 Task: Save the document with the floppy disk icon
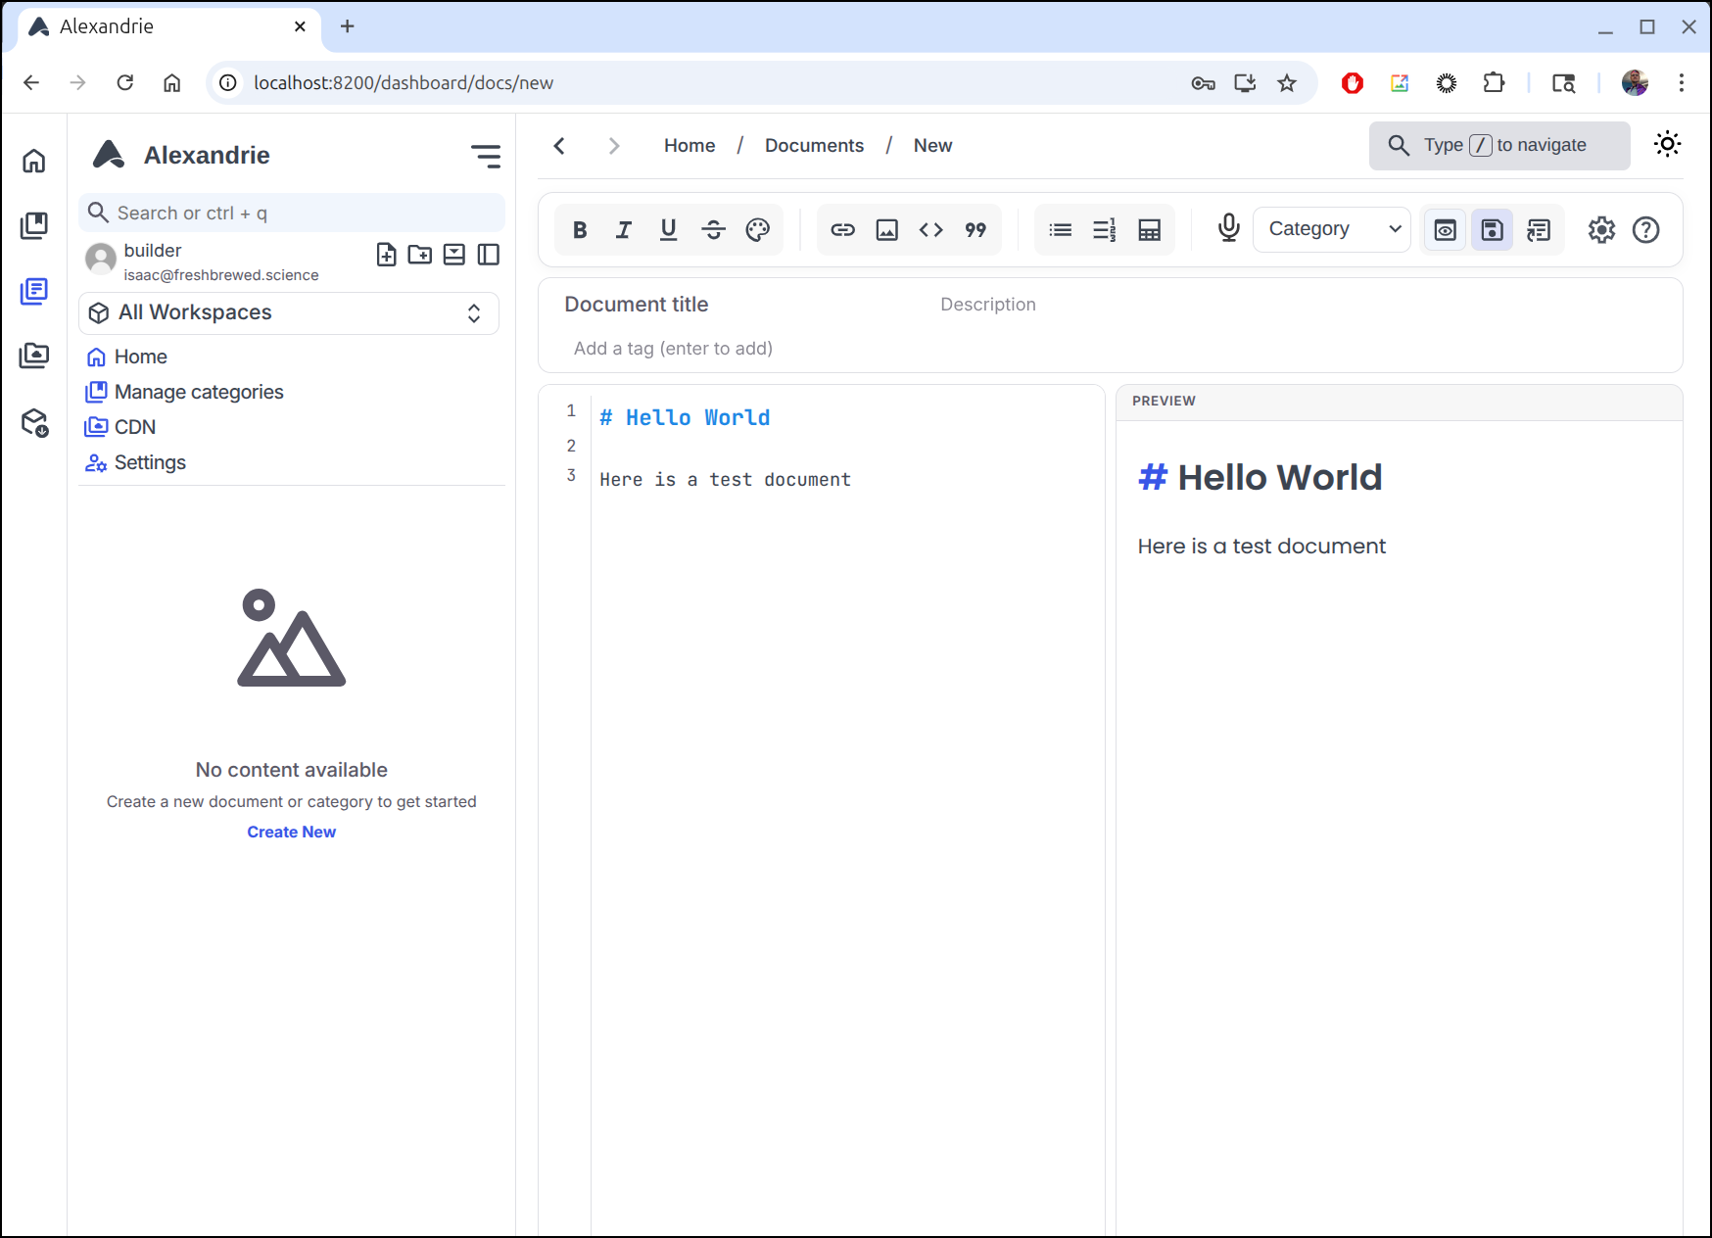tap(1492, 230)
